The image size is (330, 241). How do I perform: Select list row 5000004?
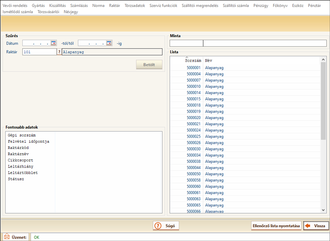coord(245,74)
